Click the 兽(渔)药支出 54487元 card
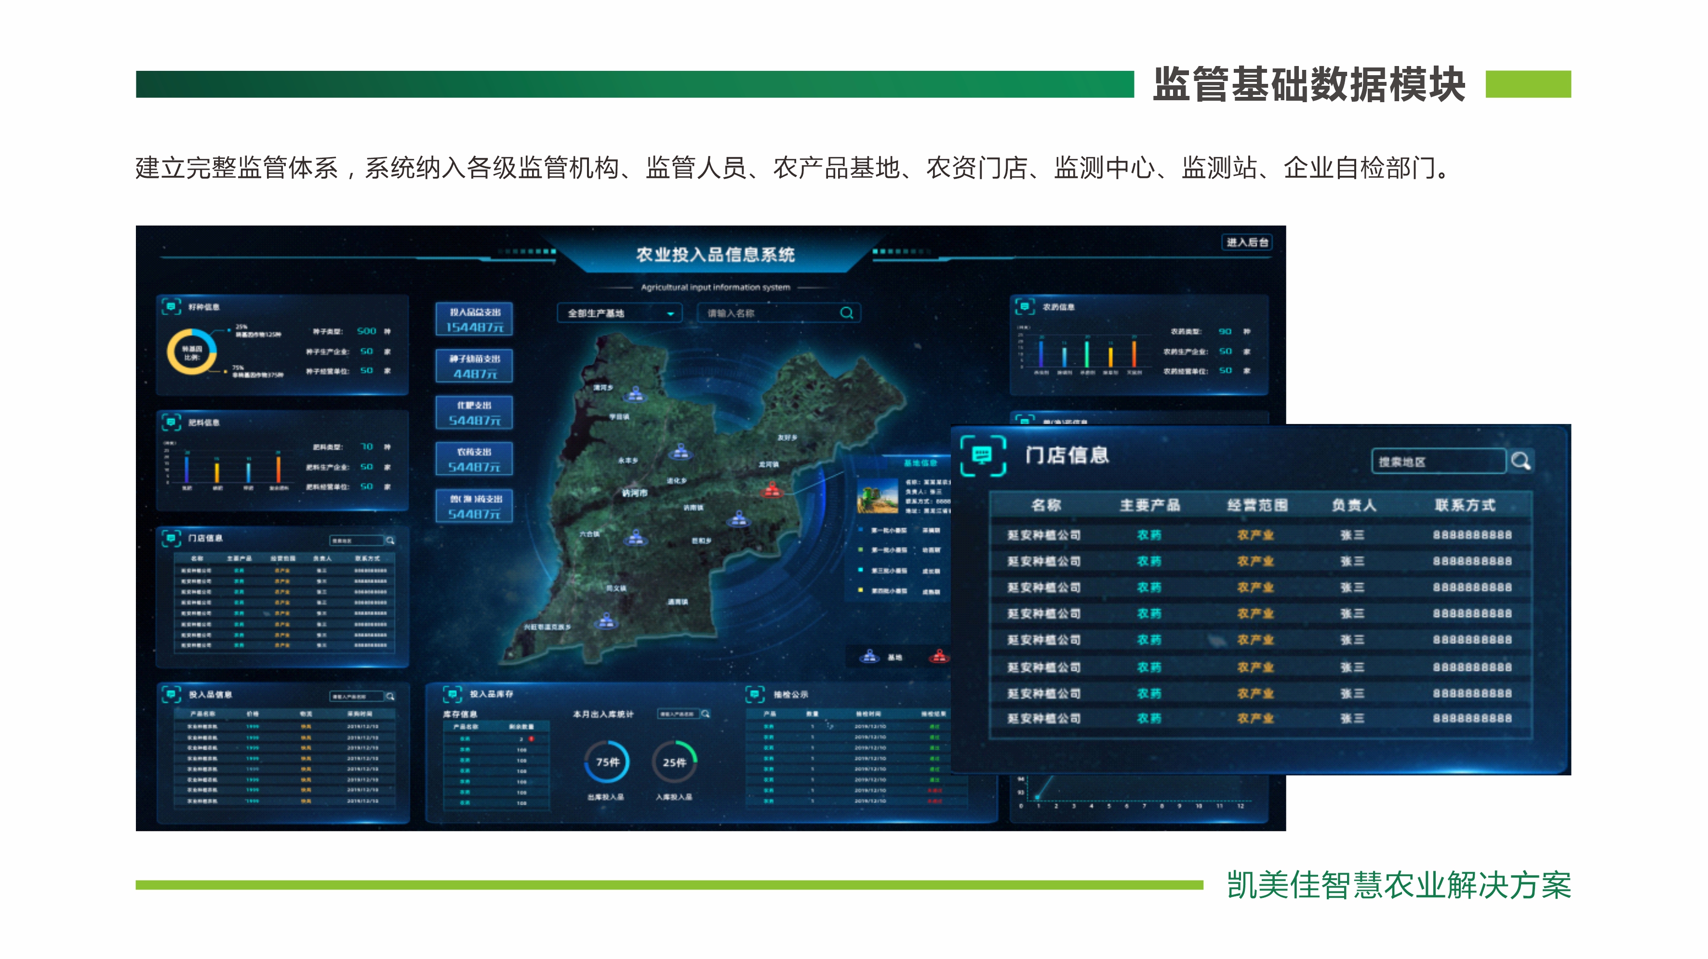 coord(474,506)
